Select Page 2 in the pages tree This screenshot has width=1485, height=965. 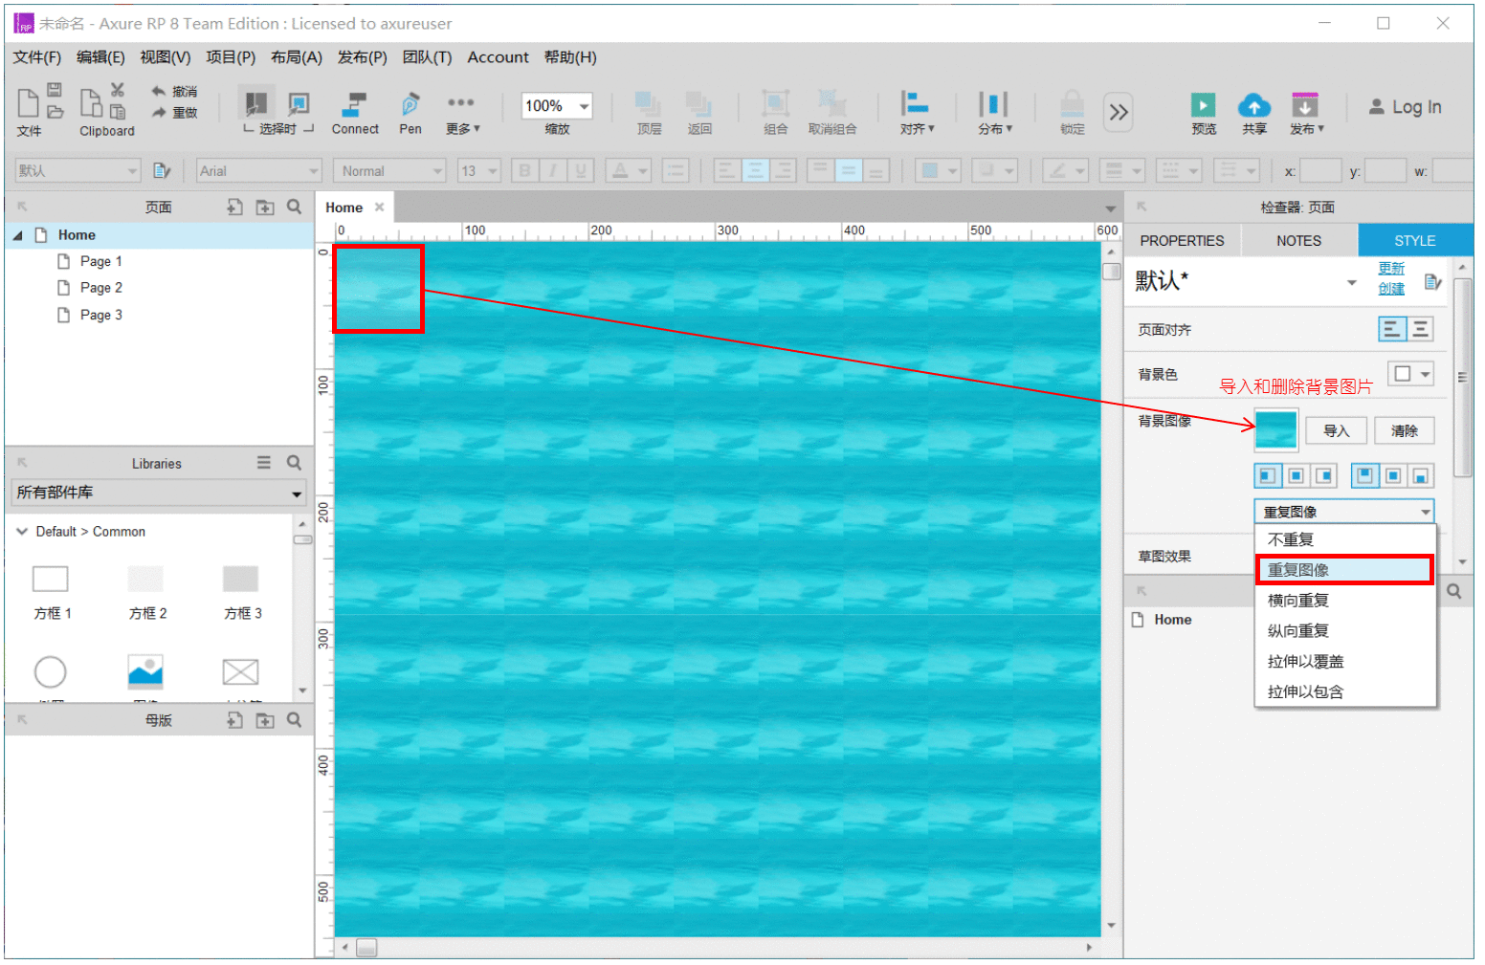tap(100, 288)
